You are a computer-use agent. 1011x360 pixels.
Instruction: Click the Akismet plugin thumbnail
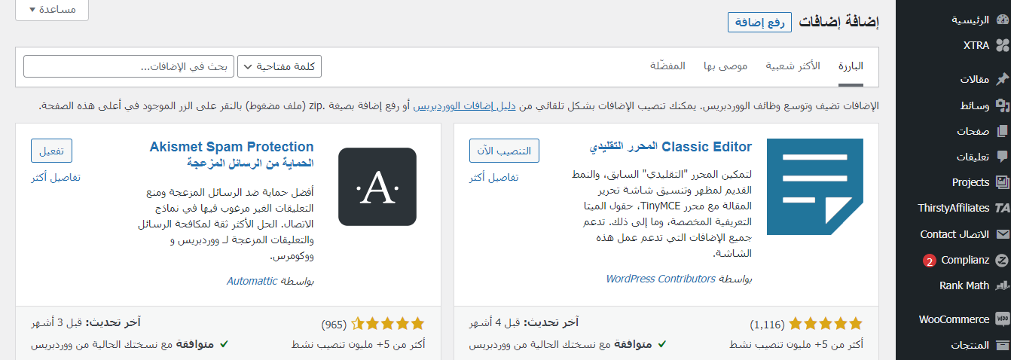click(377, 186)
